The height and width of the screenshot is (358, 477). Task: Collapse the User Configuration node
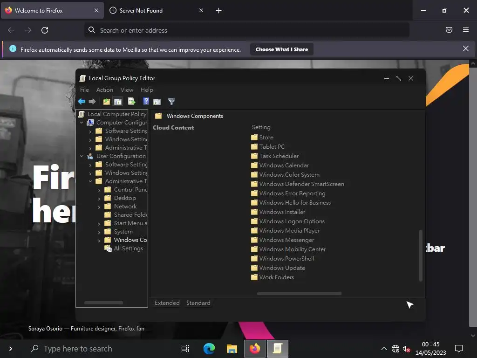[82, 156]
